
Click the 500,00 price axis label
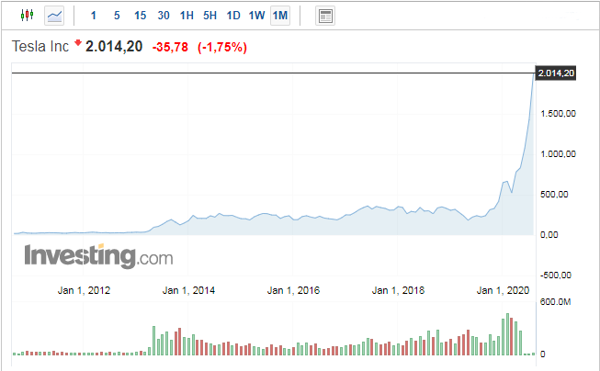pos(554,195)
